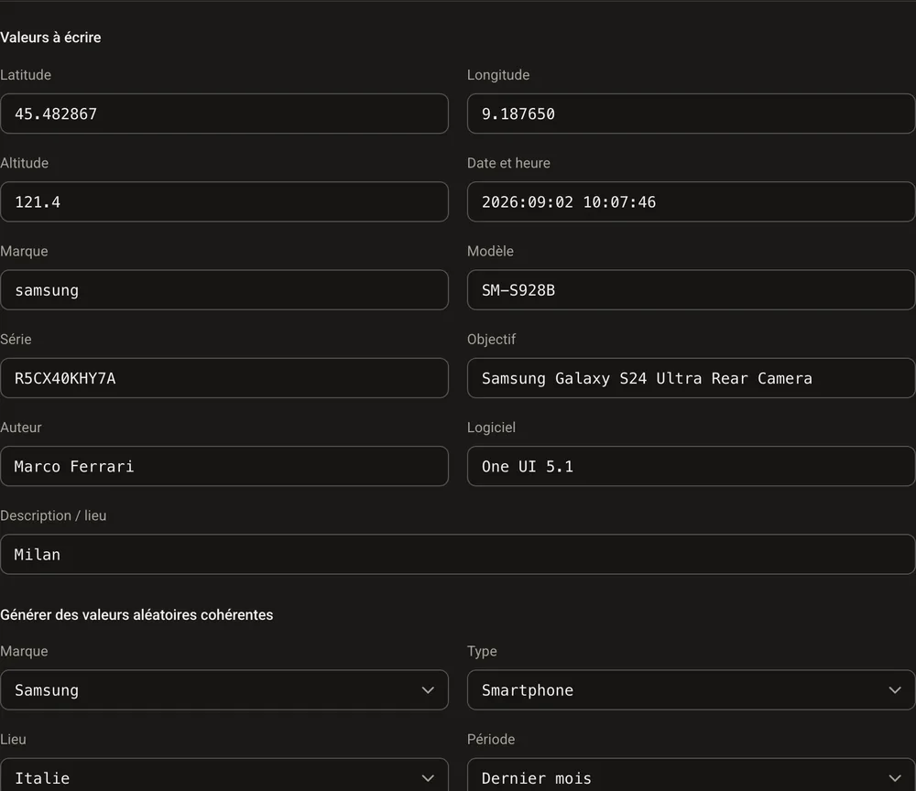Click the 'Valeurs à écrire' heading
916x791 pixels.
50,38
